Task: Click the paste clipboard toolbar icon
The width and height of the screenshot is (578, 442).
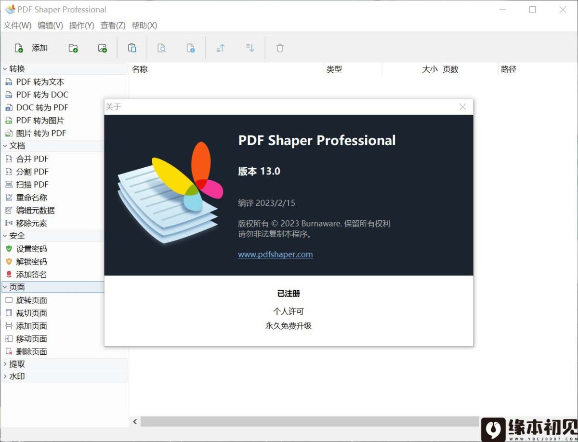Action: pos(132,48)
